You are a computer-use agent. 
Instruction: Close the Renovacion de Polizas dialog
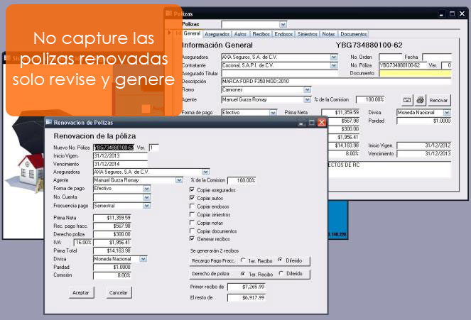tap(321, 123)
